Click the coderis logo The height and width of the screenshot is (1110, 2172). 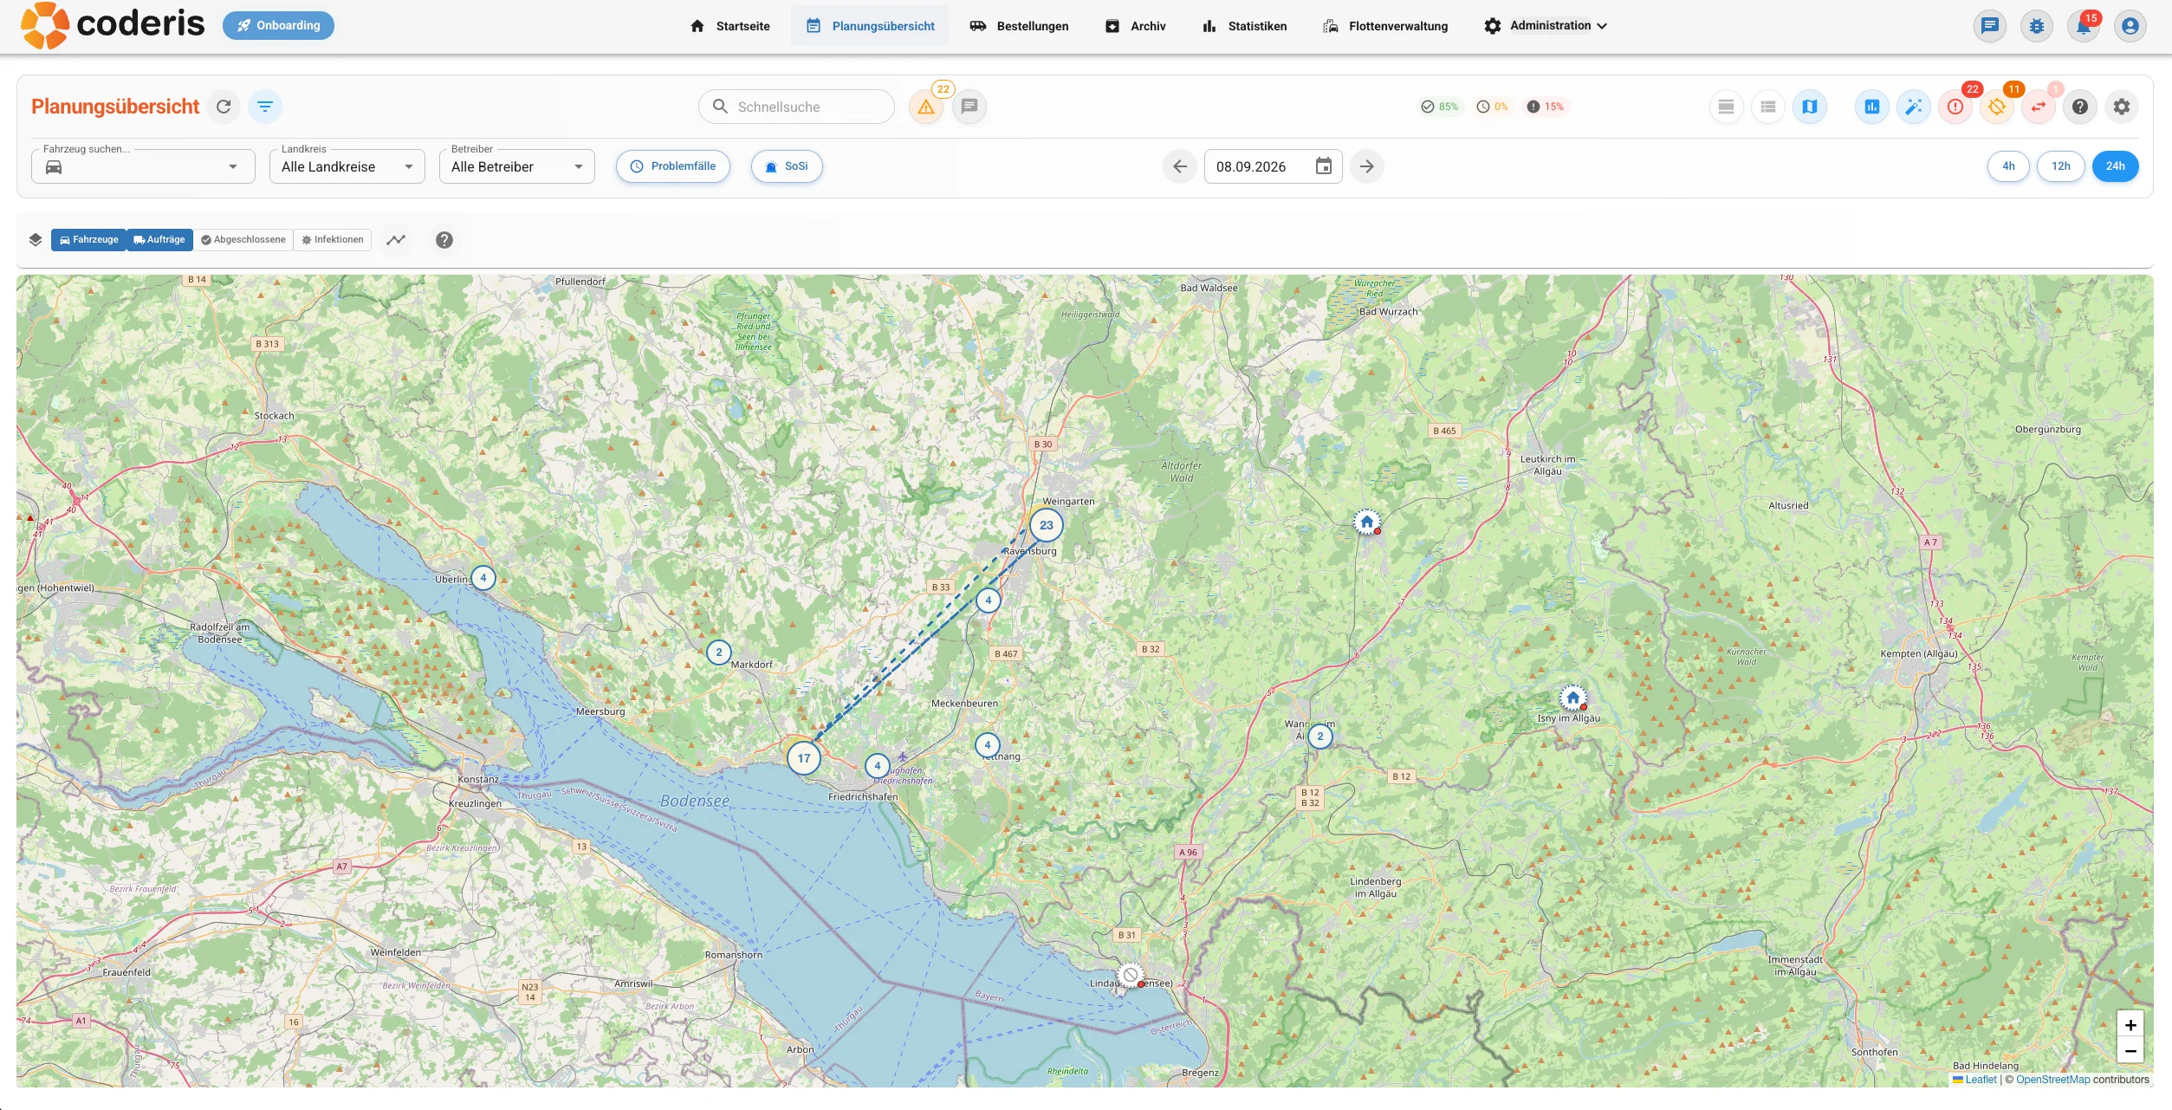(113, 25)
